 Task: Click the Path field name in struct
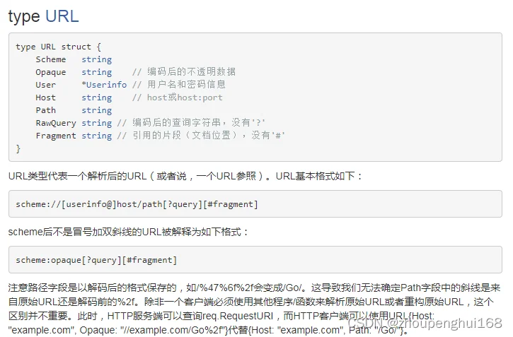[x=46, y=110]
